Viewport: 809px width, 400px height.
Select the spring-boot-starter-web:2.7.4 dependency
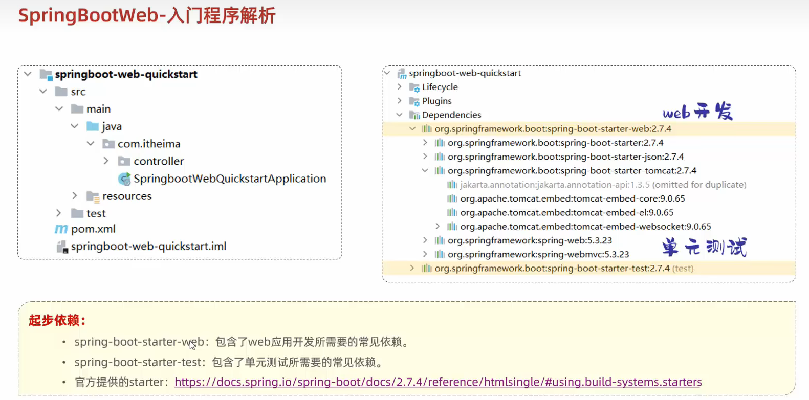[x=553, y=129]
